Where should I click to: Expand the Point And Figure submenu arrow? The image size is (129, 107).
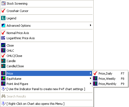[x=90, y=84]
